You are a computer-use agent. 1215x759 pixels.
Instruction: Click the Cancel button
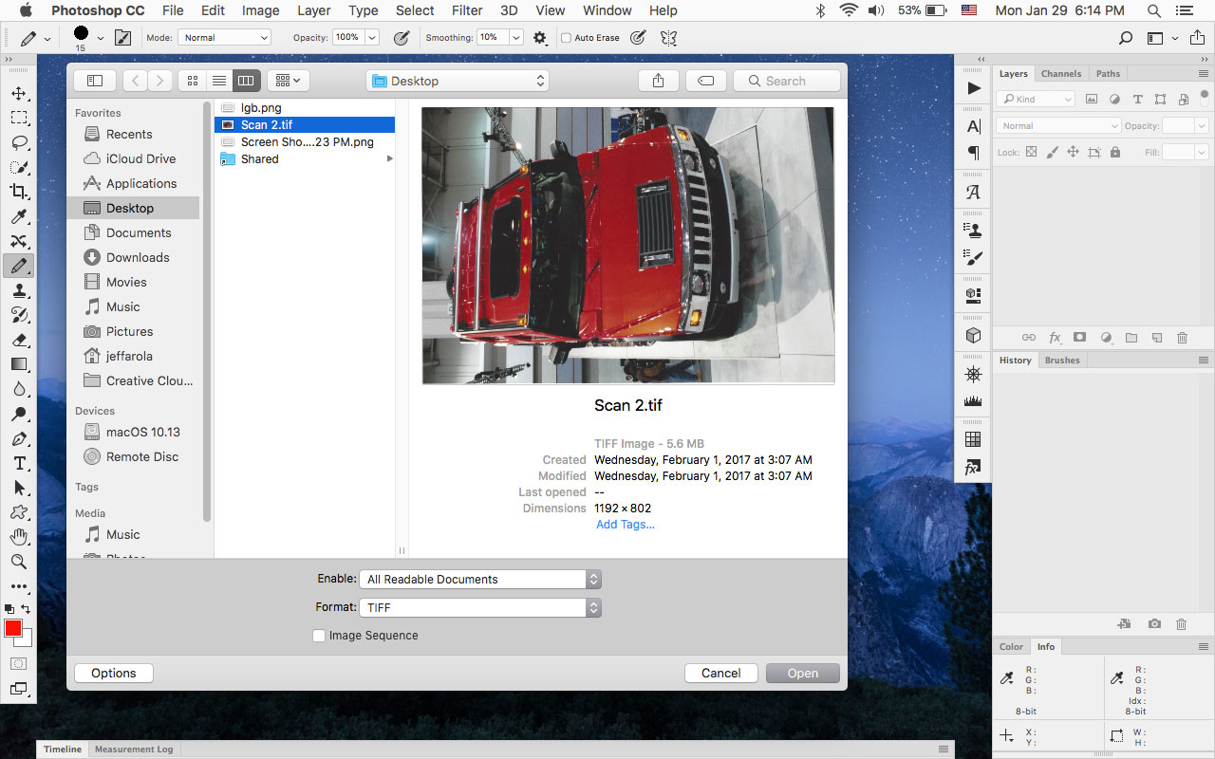[720, 673]
